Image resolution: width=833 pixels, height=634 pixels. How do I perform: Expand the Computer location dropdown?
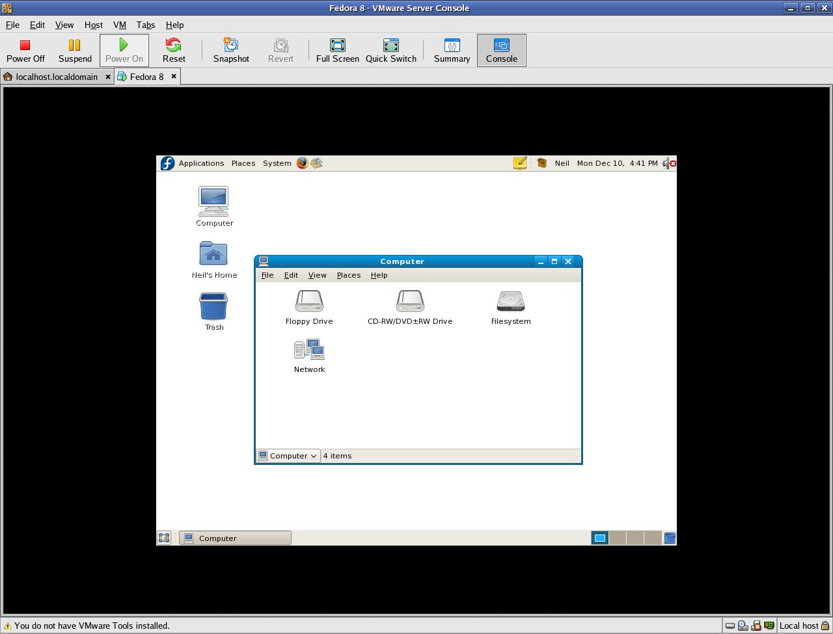click(x=288, y=456)
